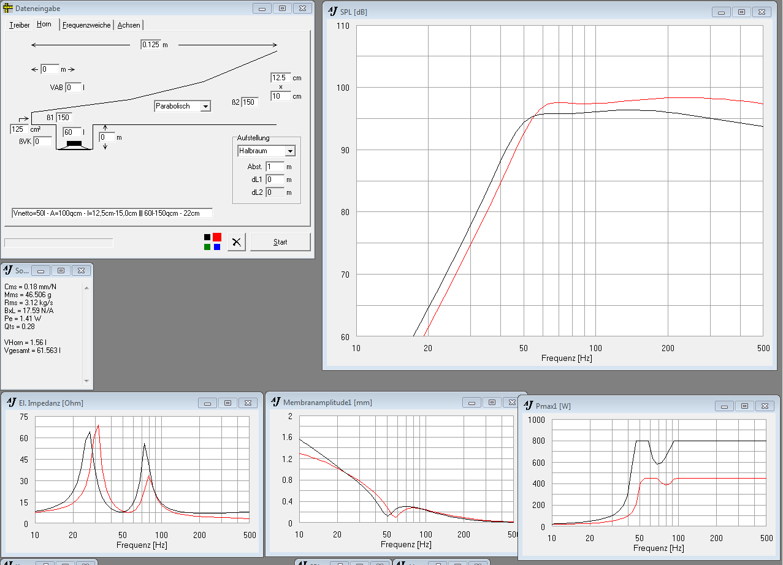Click the AJ icon of SPL window
The height and width of the screenshot is (565, 783).
(x=332, y=12)
